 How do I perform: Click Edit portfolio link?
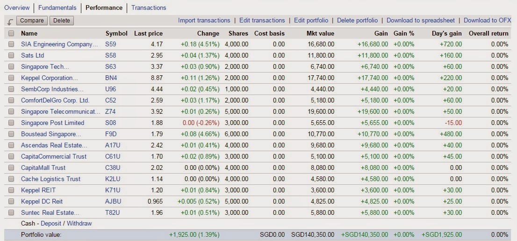tap(311, 21)
